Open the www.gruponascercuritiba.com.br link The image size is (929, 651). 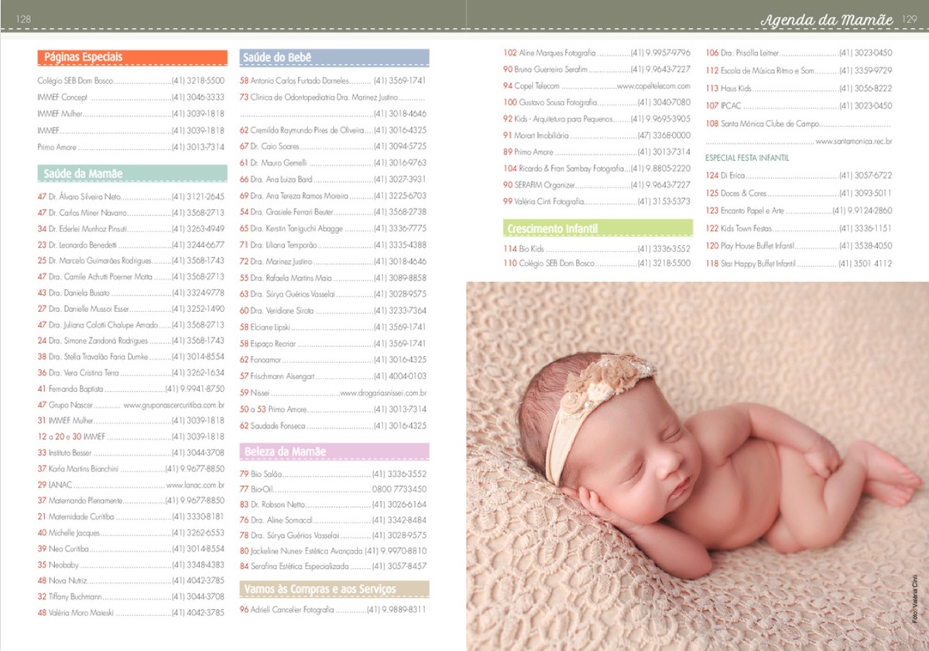(174, 405)
